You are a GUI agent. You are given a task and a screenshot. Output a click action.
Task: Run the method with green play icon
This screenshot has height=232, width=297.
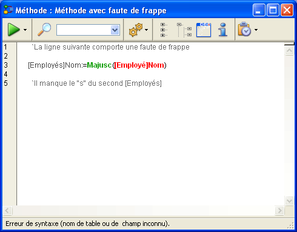(x=13, y=30)
